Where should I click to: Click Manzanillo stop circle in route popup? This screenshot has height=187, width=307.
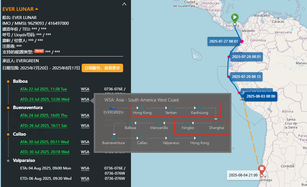(159, 123)
